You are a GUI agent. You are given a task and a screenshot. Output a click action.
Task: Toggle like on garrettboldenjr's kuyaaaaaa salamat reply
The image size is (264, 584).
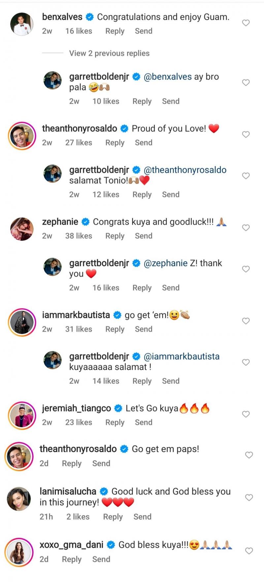pos(246,362)
